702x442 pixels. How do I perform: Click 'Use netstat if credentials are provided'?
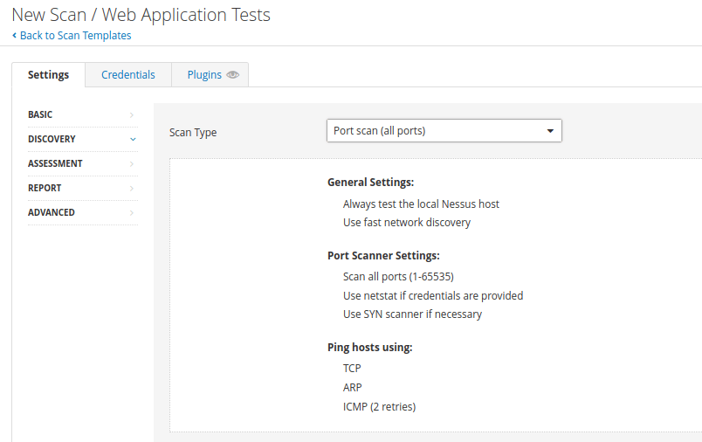pyautogui.click(x=433, y=296)
